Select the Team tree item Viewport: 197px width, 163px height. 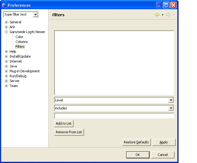(x=14, y=86)
